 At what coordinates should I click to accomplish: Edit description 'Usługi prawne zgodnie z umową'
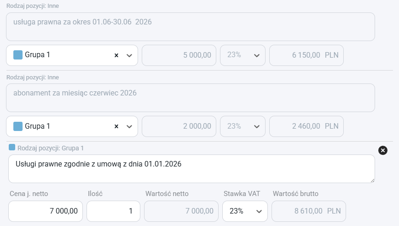coord(191,169)
